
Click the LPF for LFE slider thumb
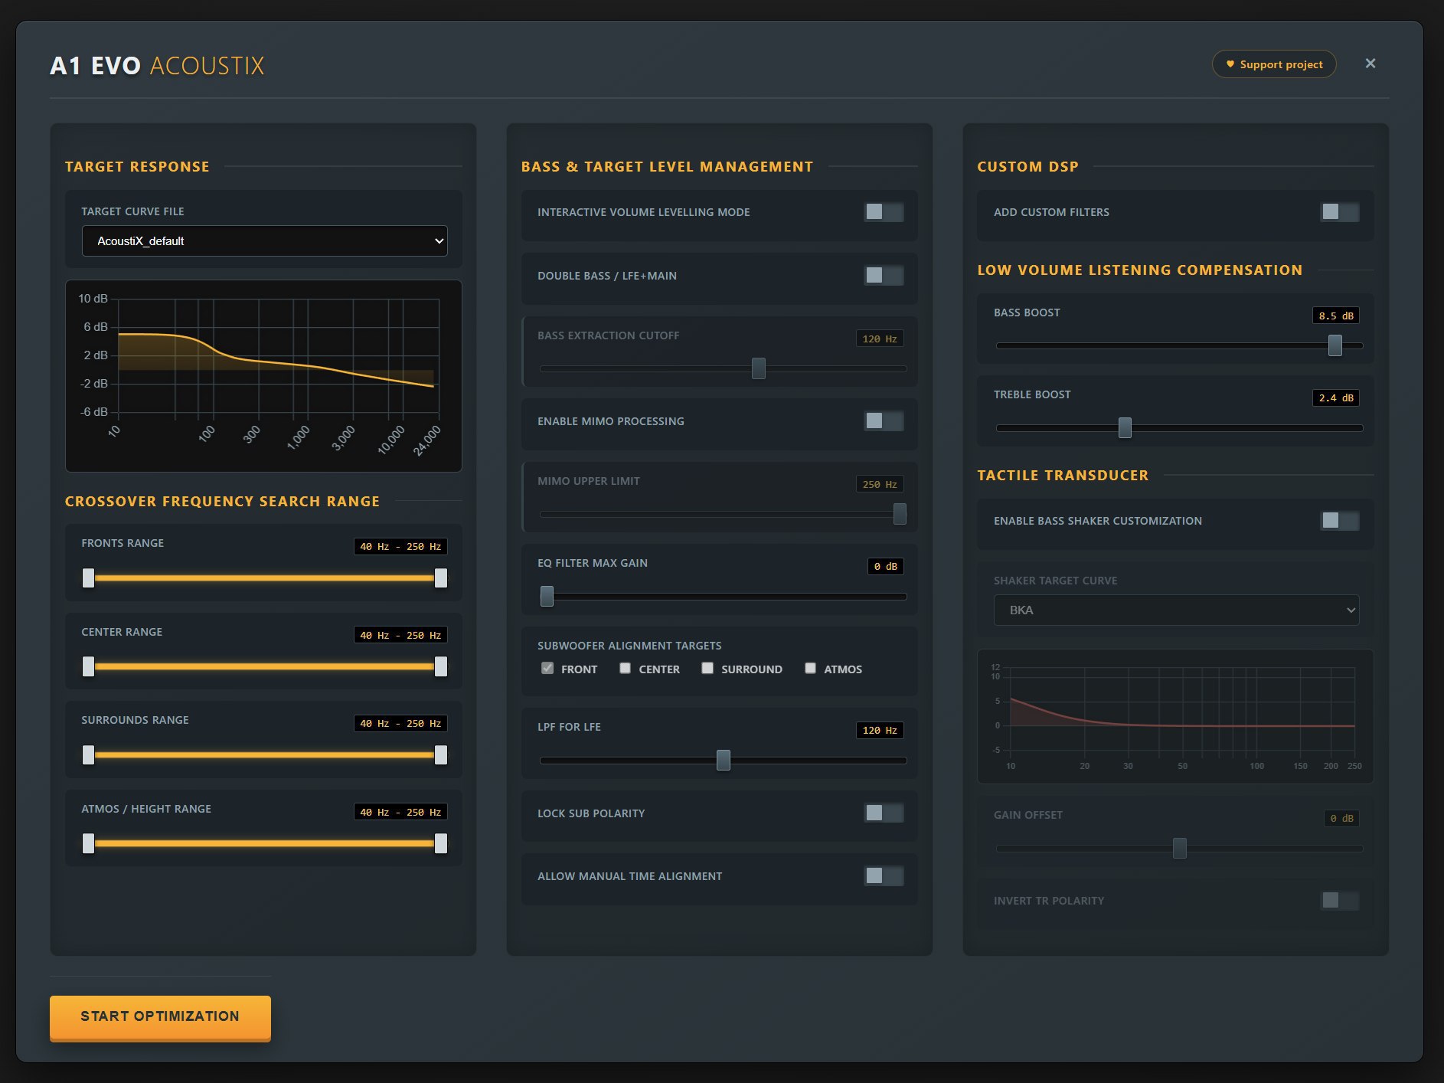coord(724,761)
